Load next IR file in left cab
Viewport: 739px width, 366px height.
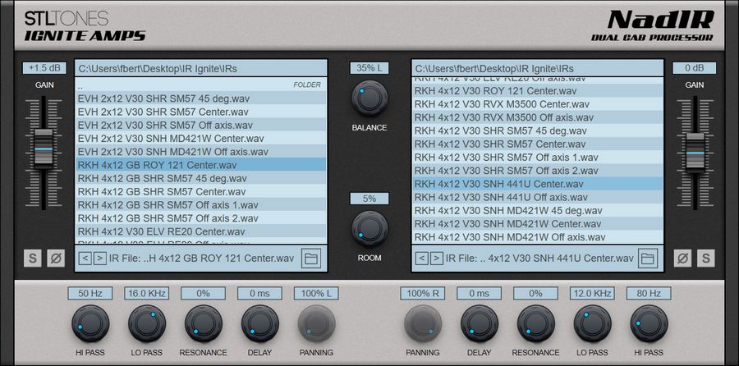point(99,258)
